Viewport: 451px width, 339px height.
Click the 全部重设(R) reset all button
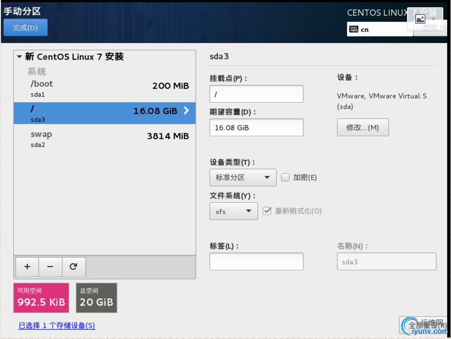coord(423,325)
